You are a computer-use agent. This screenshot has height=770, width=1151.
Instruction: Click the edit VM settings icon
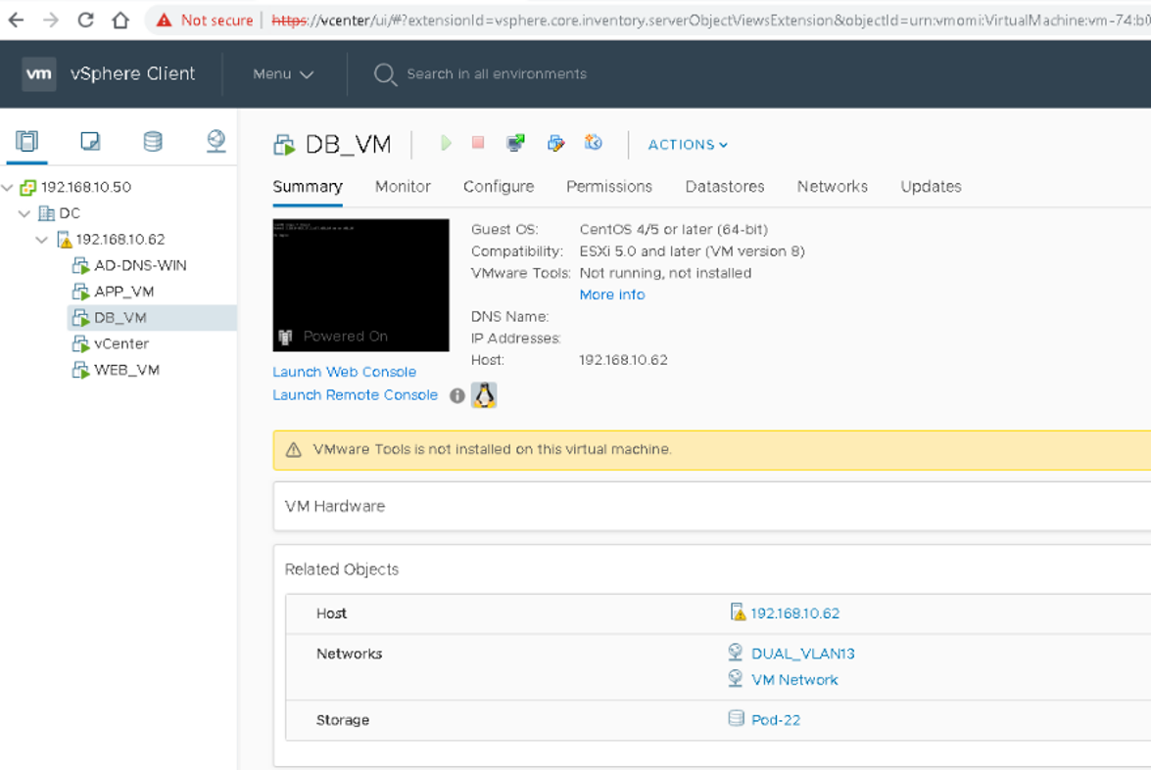point(555,143)
